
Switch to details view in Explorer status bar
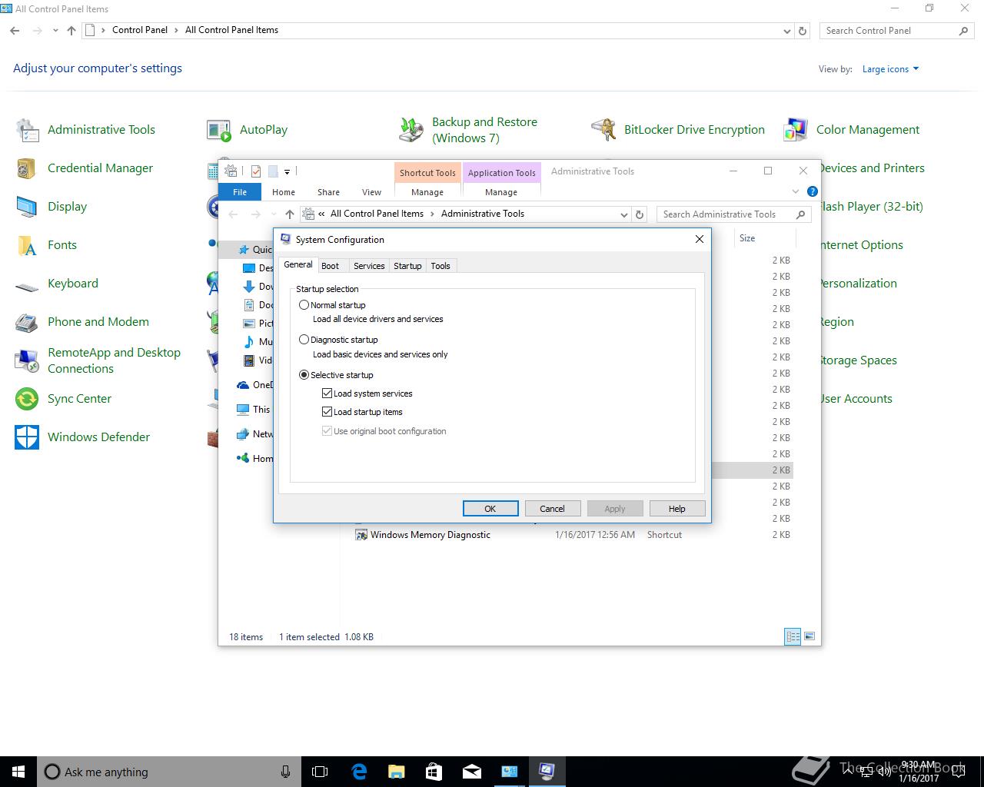[x=793, y=636]
